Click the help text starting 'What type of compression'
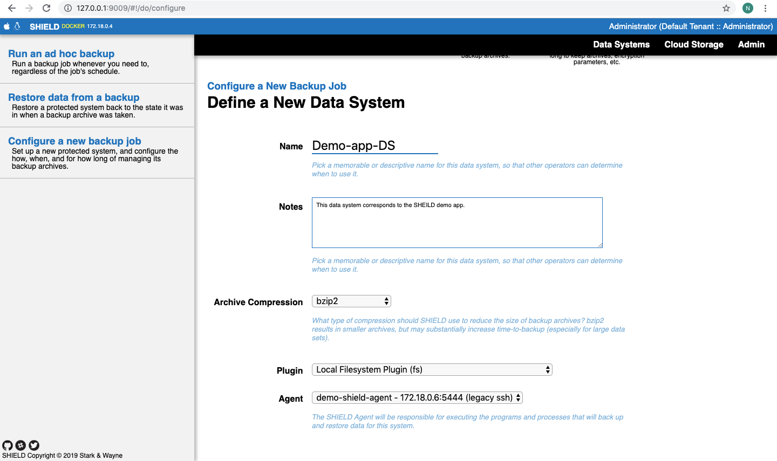 coord(468,329)
